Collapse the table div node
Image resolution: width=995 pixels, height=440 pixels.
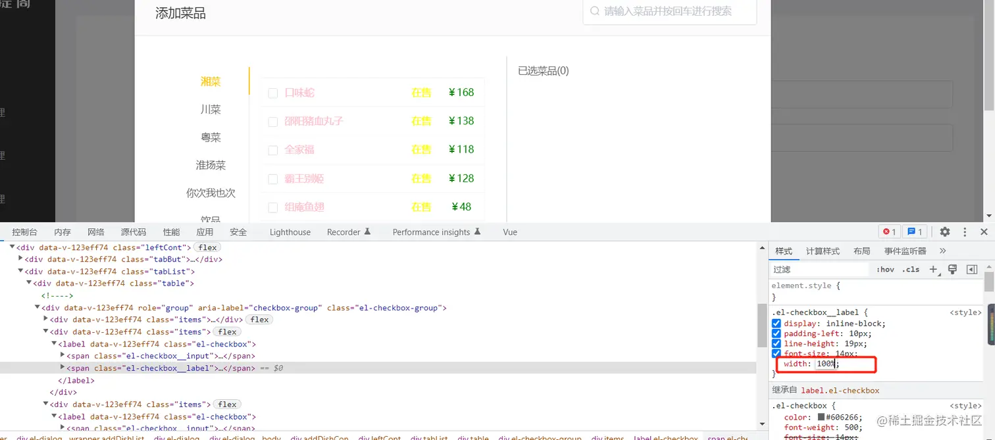29,283
